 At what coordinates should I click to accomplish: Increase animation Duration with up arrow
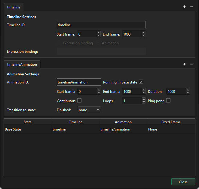click(x=188, y=90)
